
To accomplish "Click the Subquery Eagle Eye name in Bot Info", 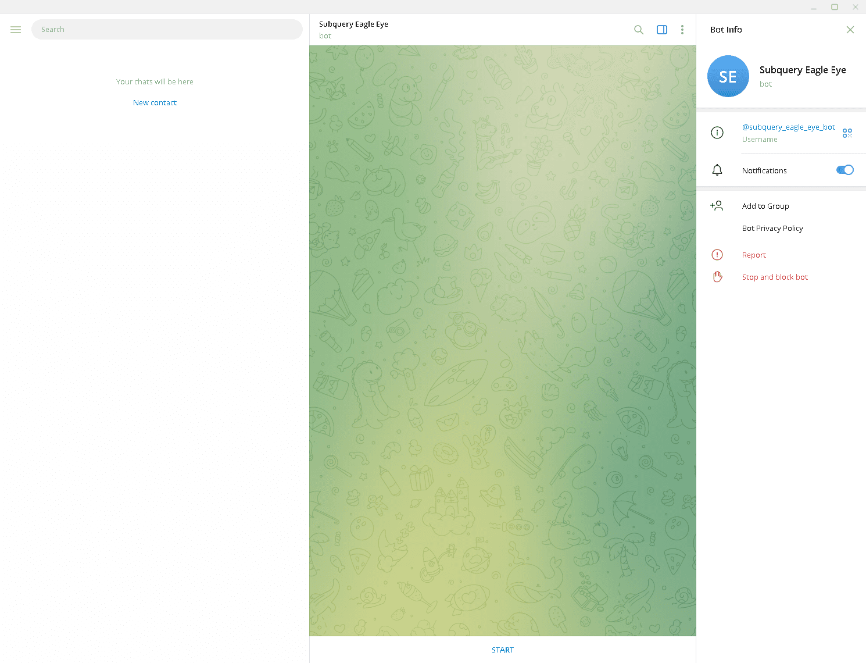I will (x=803, y=70).
